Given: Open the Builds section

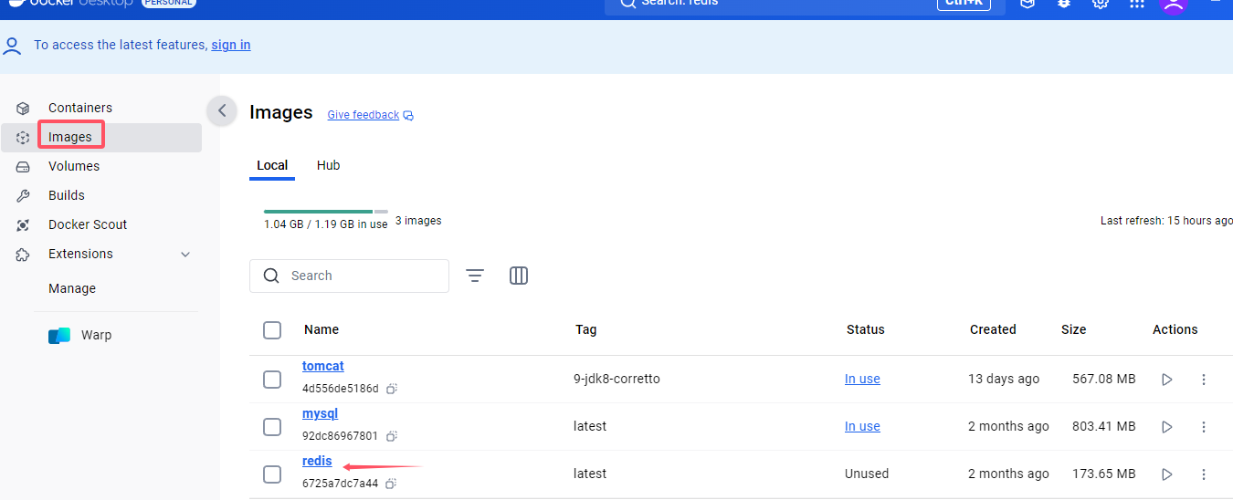Looking at the screenshot, I should (67, 195).
